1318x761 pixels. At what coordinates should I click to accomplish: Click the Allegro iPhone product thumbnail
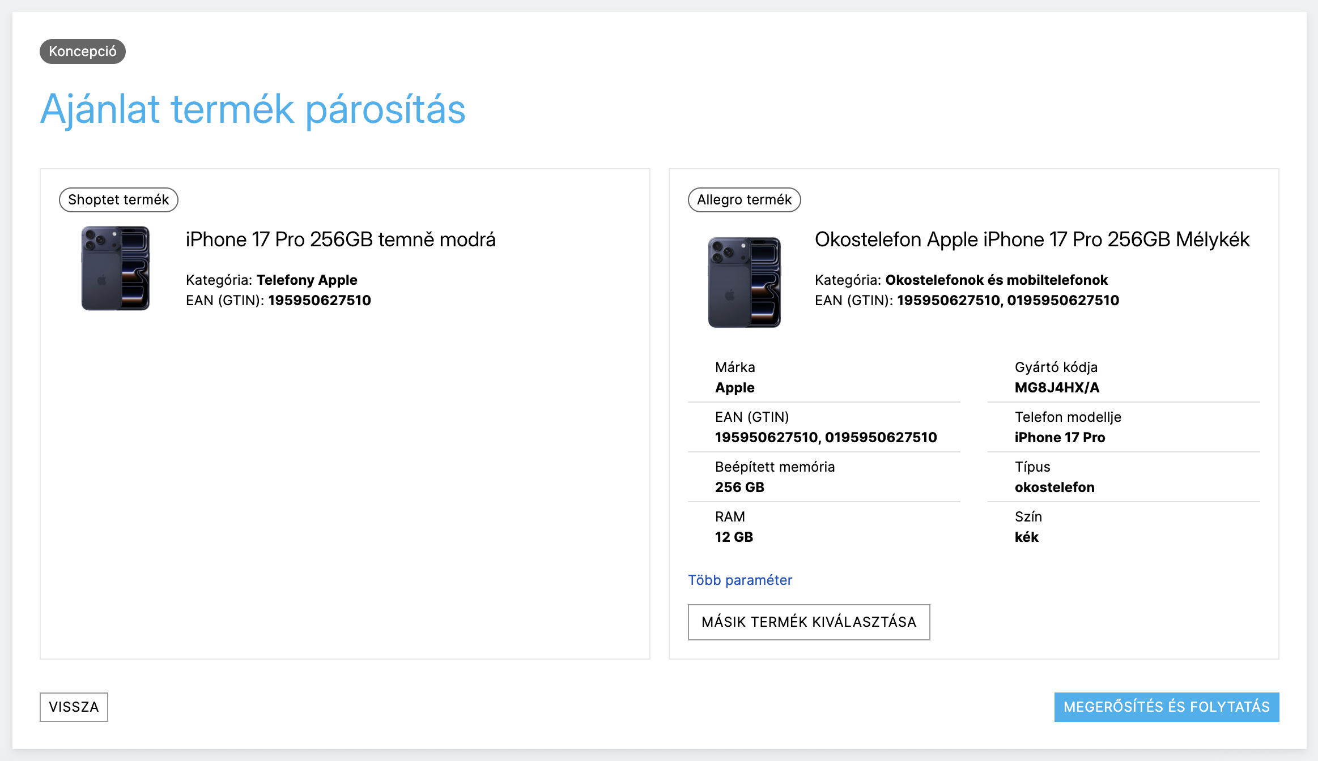point(744,282)
